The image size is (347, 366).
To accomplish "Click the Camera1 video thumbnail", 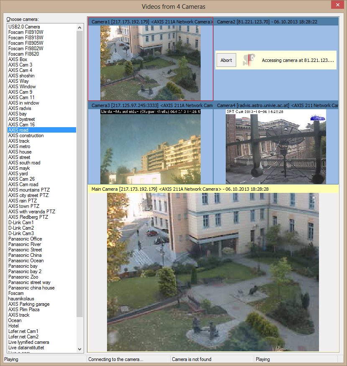I will click(x=150, y=63).
